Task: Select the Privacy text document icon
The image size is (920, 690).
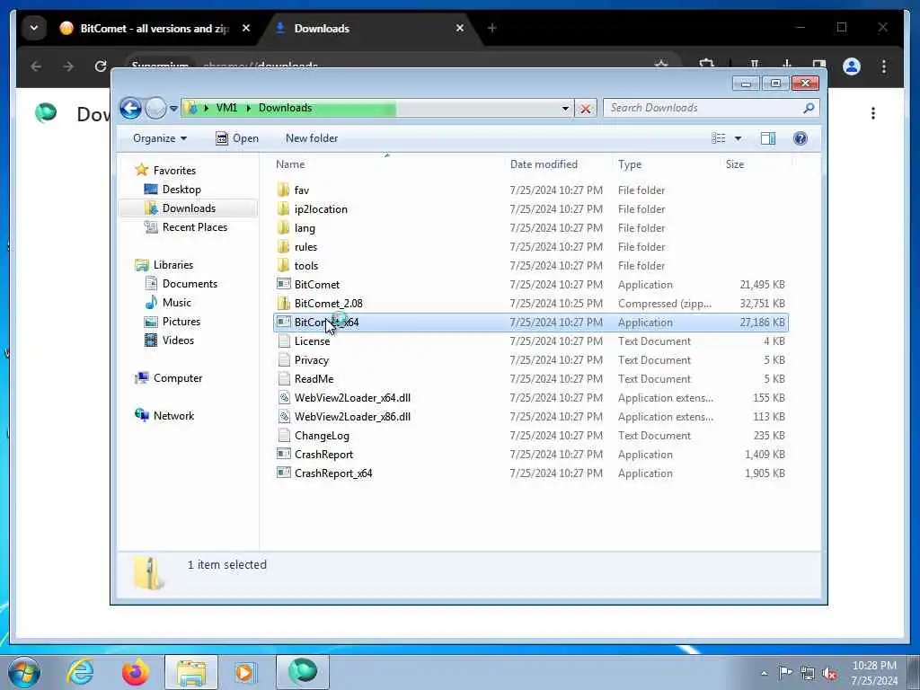Action: pos(283,359)
